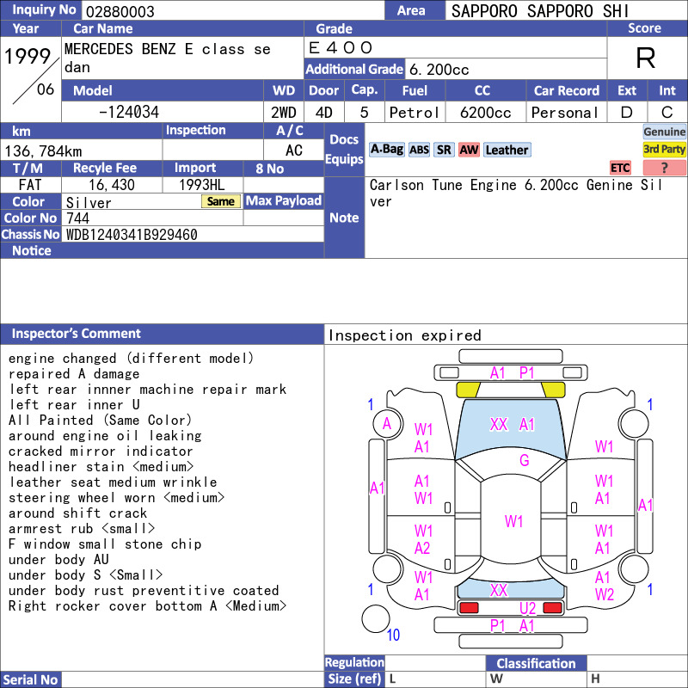Toggle the Genuine parts tag
The height and width of the screenshot is (688, 688).
[x=664, y=132]
